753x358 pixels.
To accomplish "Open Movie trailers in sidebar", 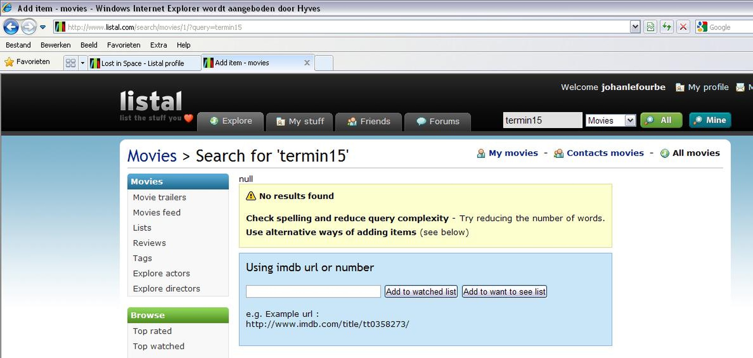I will pyautogui.click(x=159, y=197).
